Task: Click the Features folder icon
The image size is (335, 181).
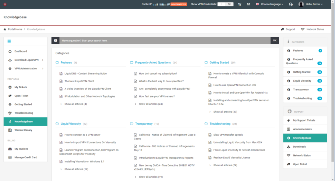Action: (x=57, y=63)
